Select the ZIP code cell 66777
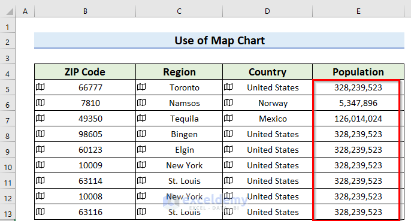Image resolution: width=411 pixels, height=221 pixels. [85, 87]
